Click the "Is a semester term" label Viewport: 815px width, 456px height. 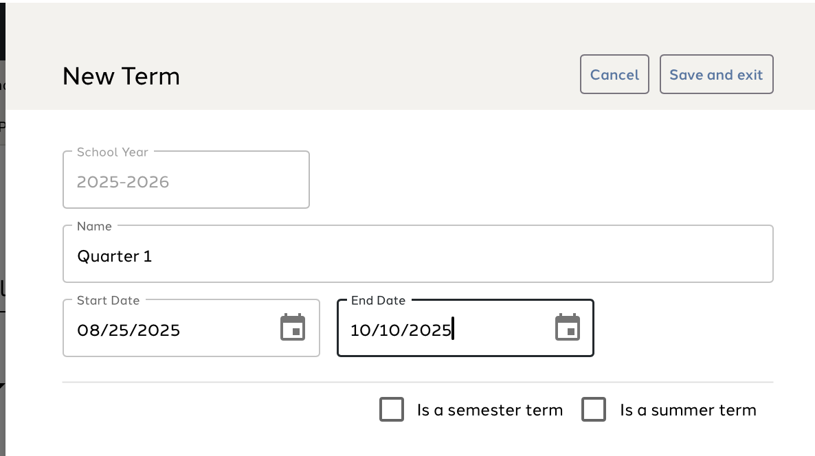[x=489, y=411]
